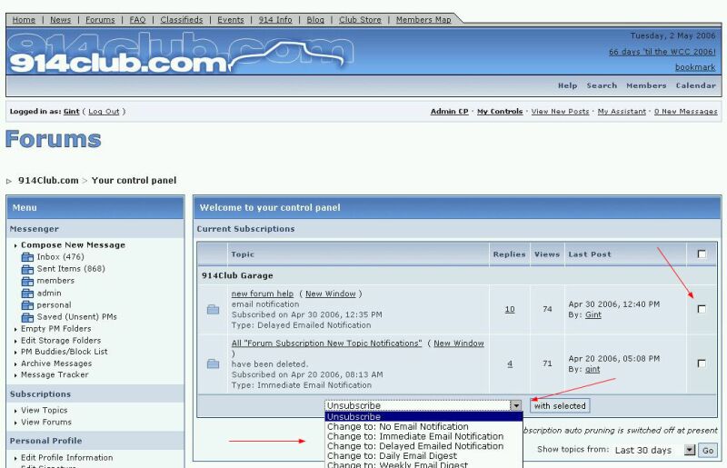
Task: Click the 10 replies link
Action: (510, 309)
